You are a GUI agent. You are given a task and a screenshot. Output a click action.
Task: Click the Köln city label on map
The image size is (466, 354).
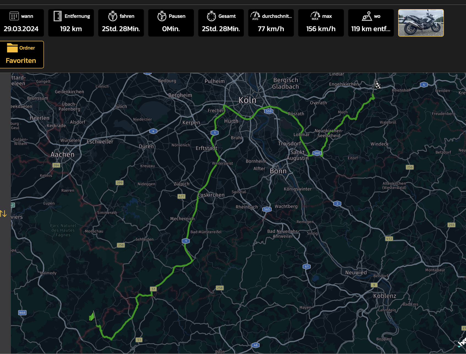pos(247,100)
